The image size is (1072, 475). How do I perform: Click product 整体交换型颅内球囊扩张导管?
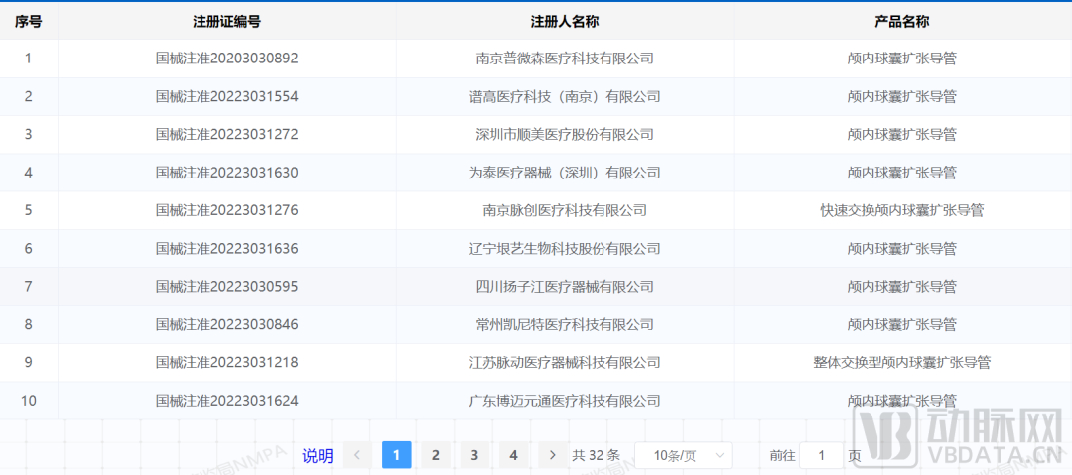[901, 363]
